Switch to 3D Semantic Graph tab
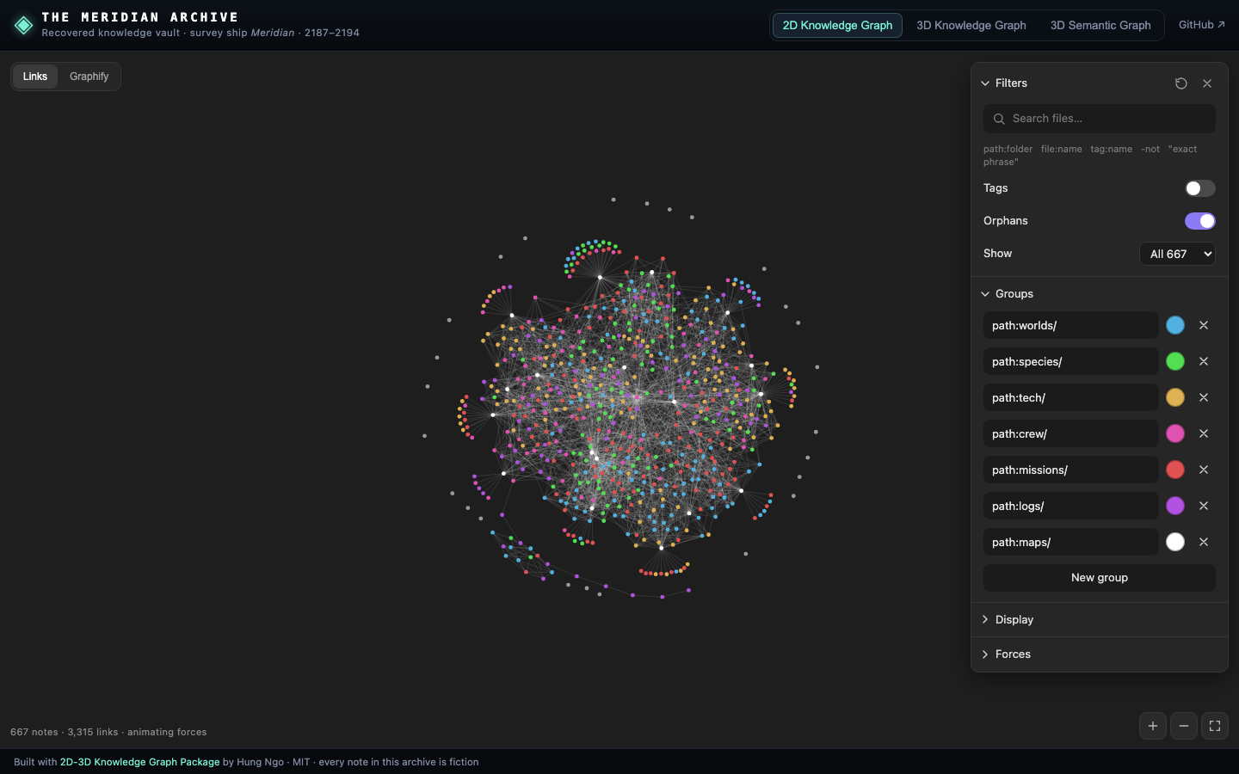Screen dimensions: 1239x774 [1100, 25]
